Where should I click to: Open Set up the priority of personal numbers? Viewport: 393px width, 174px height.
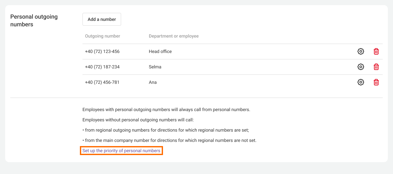121,151
